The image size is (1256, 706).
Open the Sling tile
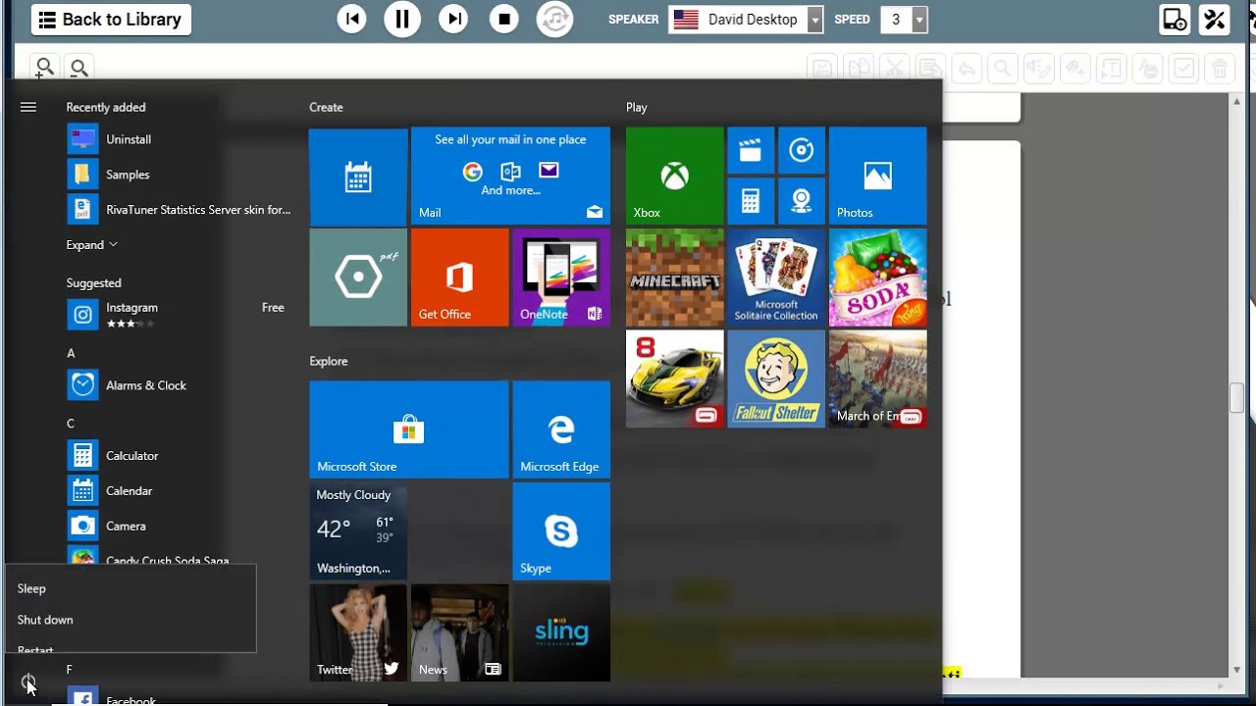(x=561, y=632)
